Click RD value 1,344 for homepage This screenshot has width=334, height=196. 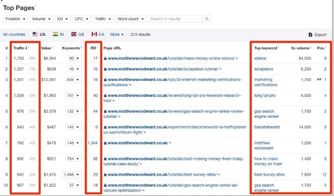pos(93,143)
